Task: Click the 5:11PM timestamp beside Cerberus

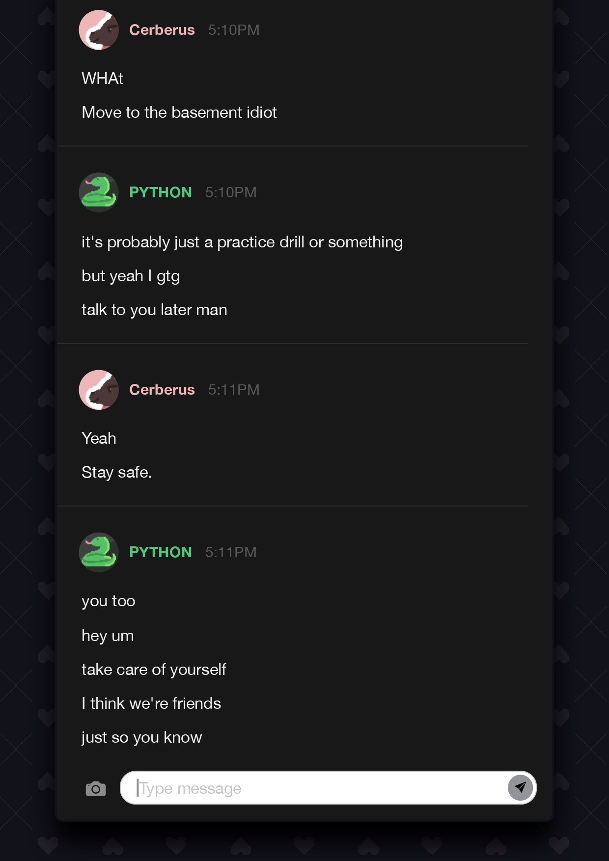Action: click(234, 390)
